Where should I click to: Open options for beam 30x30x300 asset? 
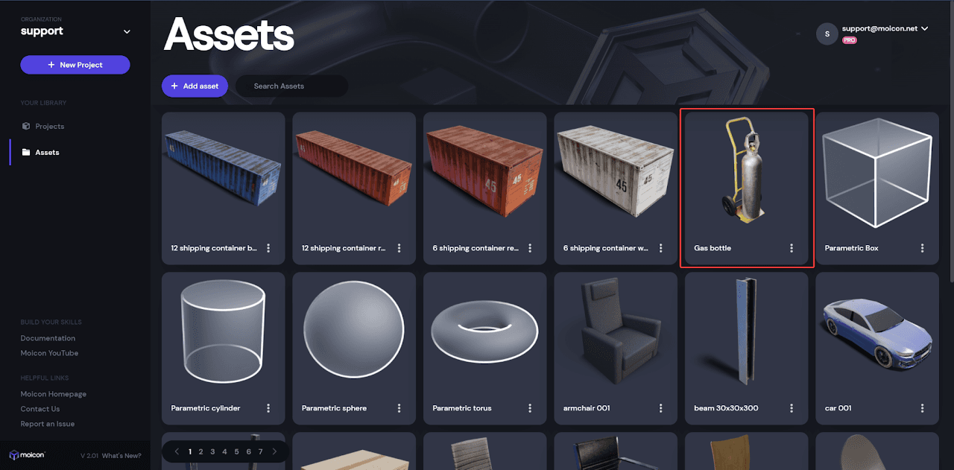click(x=792, y=408)
